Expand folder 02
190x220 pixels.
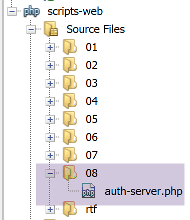coord(50,65)
